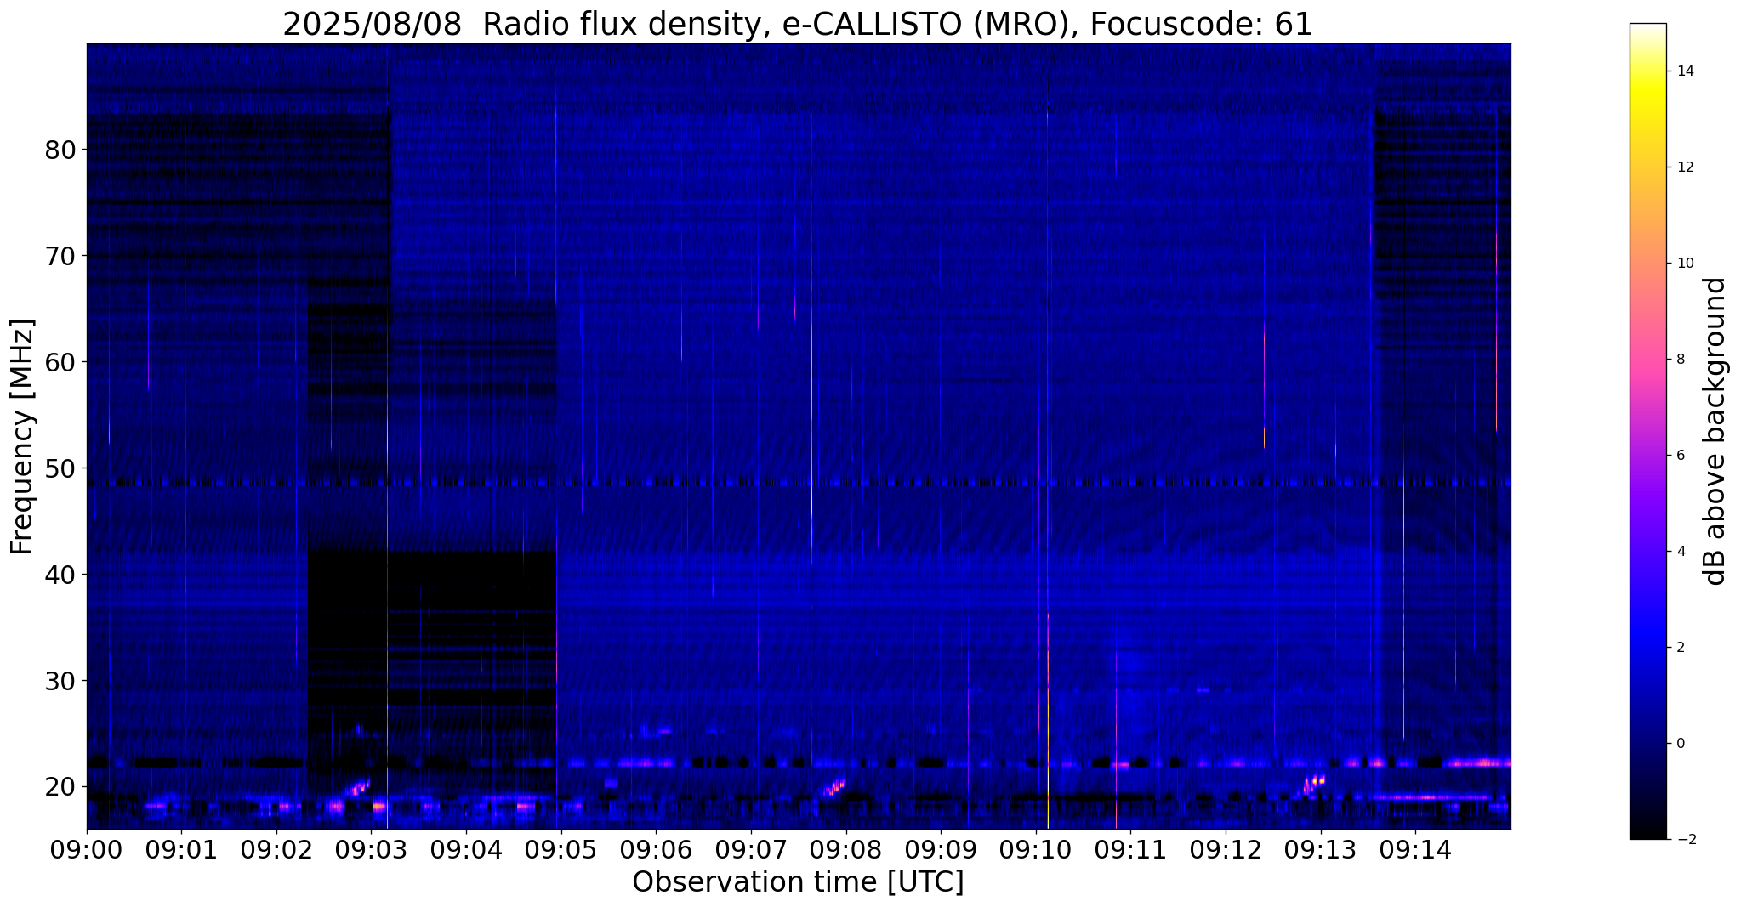Click the 09:05 time tick label

(x=560, y=850)
